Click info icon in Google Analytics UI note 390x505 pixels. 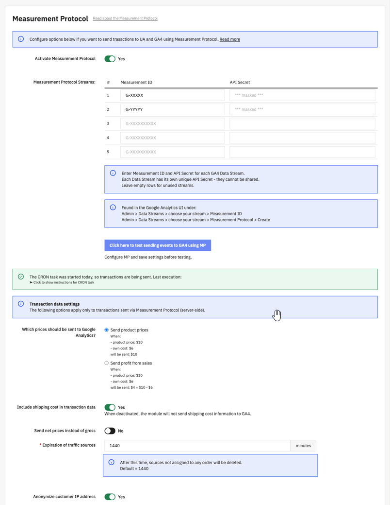coord(113,208)
